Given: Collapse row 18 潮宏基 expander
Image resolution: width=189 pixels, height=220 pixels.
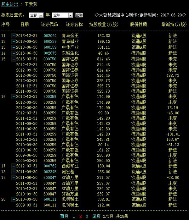Looking at the screenshot, I should point(14,172).
